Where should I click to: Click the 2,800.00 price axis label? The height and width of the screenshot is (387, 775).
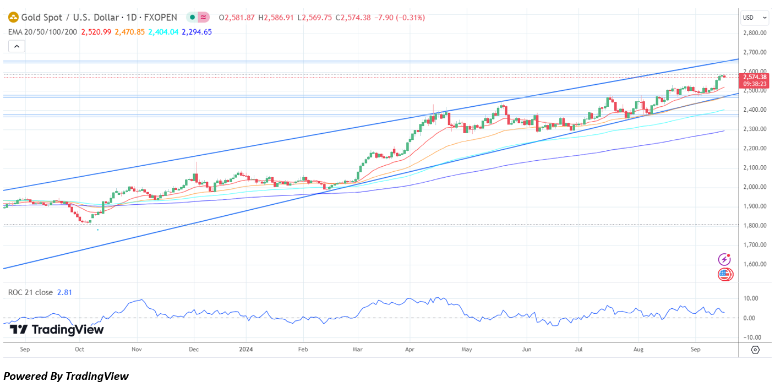point(754,33)
